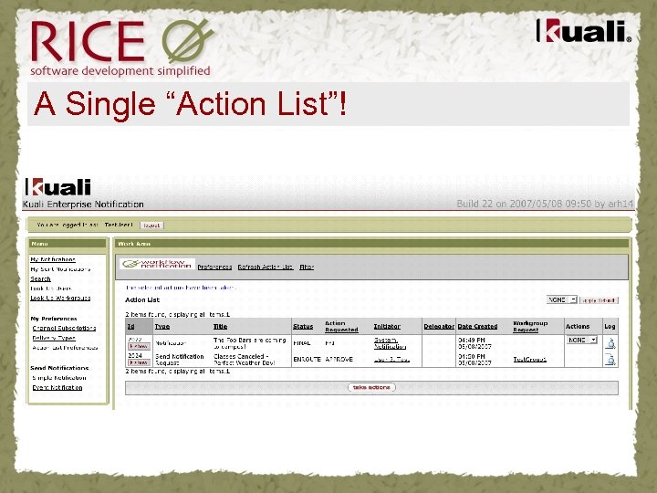
Task: Click Refresh Action List link
Action: (x=266, y=267)
